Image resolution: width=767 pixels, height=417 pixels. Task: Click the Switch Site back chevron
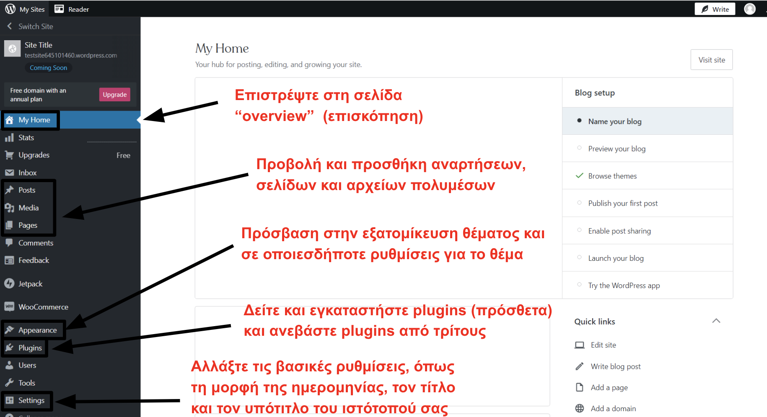point(9,26)
